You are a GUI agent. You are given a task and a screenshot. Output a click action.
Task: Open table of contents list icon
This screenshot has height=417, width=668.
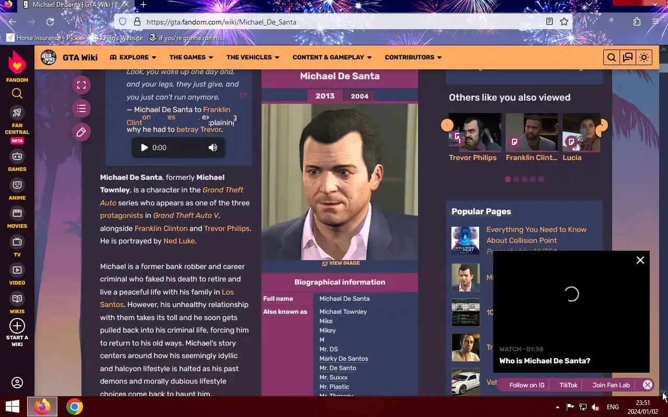point(81,108)
